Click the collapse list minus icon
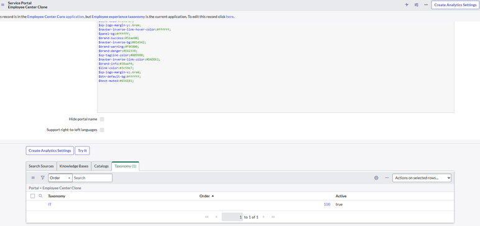This screenshot has width=480, height=226. pos(387,178)
